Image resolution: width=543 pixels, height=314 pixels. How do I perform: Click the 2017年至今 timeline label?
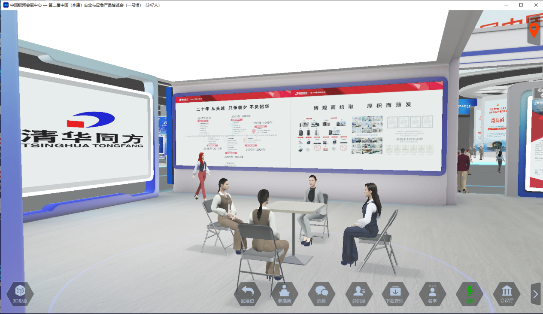(x=204, y=118)
